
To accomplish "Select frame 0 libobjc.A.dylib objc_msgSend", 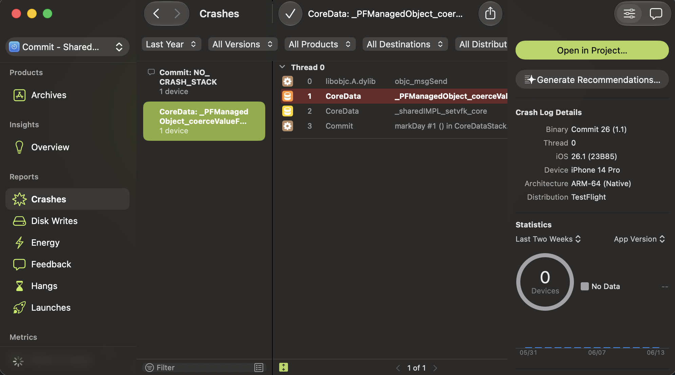I will [x=394, y=81].
